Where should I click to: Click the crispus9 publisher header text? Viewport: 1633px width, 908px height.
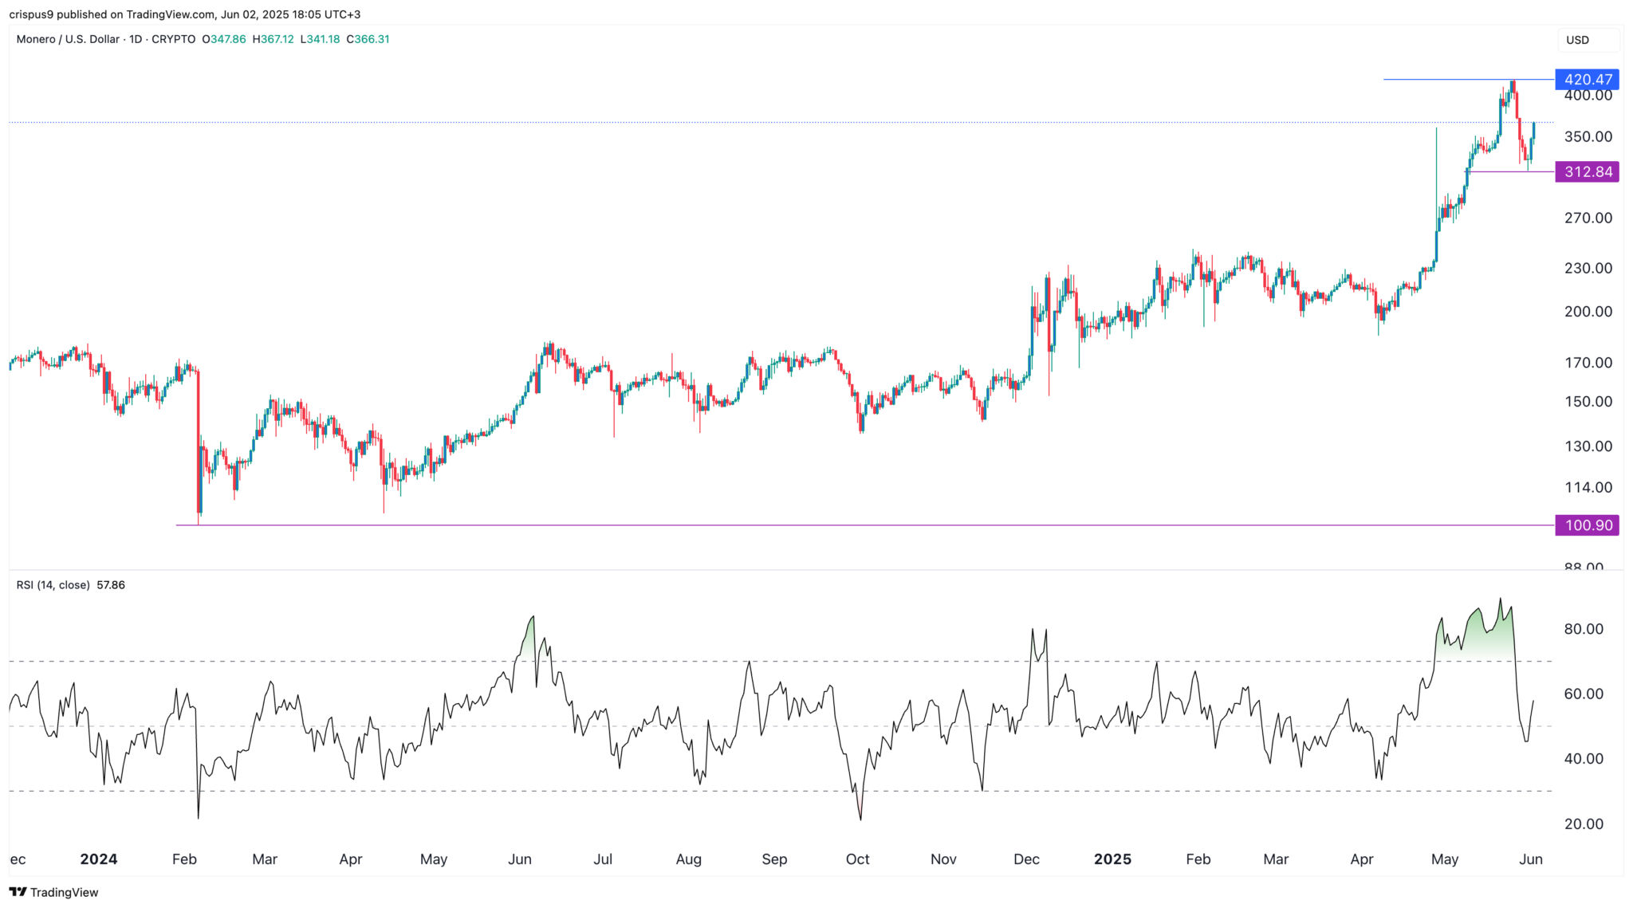coord(32,14)
